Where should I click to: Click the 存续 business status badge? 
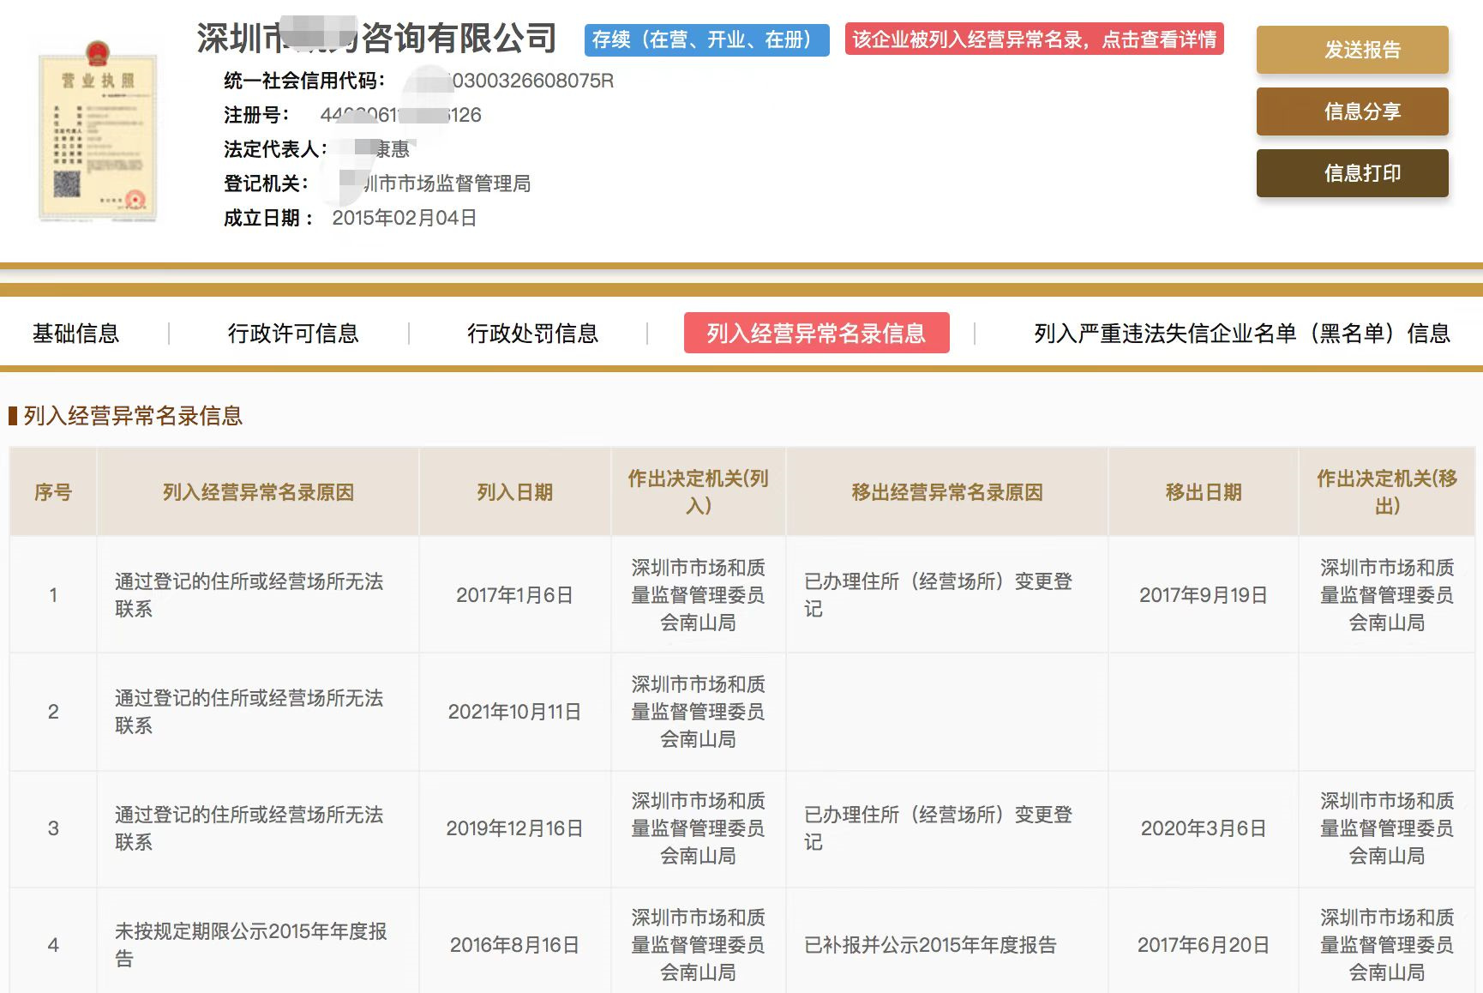coord(706,39)
